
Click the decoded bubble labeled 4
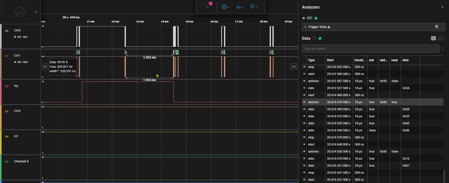coord(272,52)
